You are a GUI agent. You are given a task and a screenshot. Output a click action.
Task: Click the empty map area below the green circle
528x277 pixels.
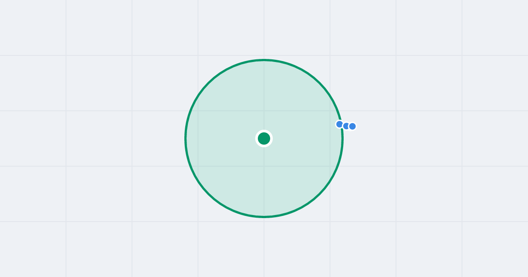point(264,246)
